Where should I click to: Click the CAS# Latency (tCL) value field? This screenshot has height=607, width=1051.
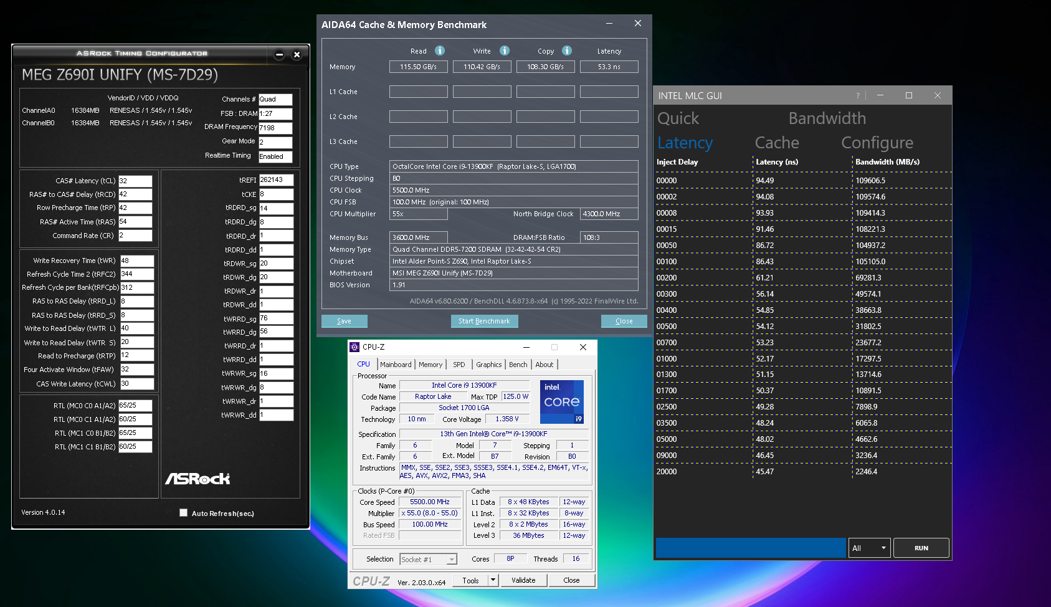point(135,181)
